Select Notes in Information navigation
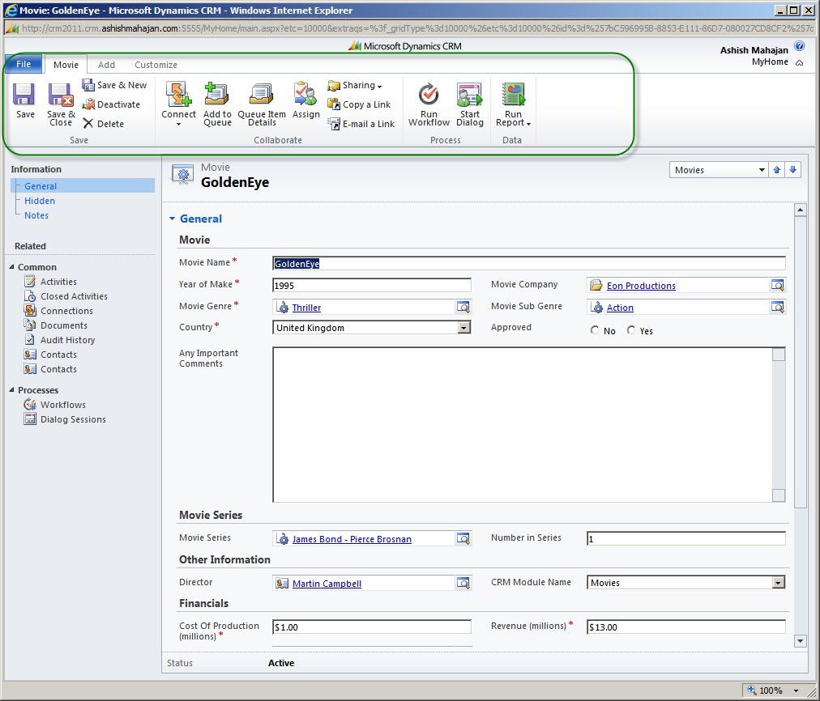This screenshot has width=820, height=701. (x=36, y=215)
